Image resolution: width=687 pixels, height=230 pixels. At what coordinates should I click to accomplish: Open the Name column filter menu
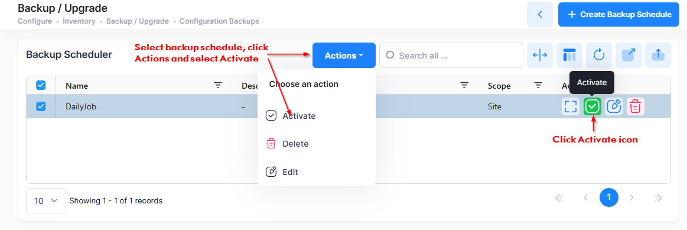pyautogui.click(x=218, y=86)
